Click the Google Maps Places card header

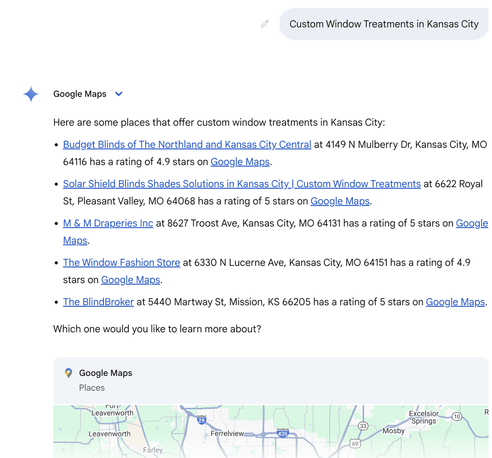click(x=271, y=380)
